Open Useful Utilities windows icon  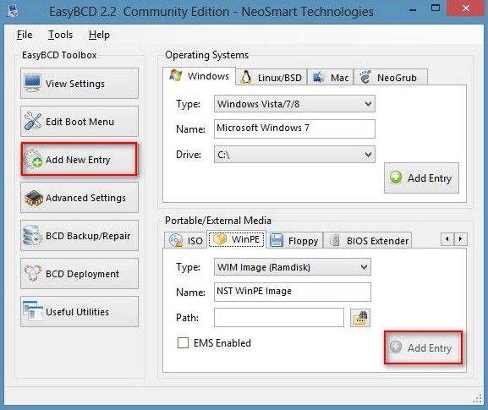(x=33, y=311)
